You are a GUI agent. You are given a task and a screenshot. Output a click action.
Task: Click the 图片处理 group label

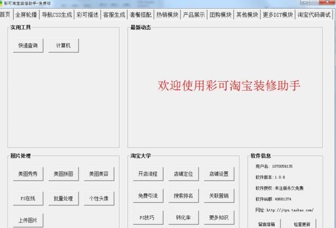point(20,156)
